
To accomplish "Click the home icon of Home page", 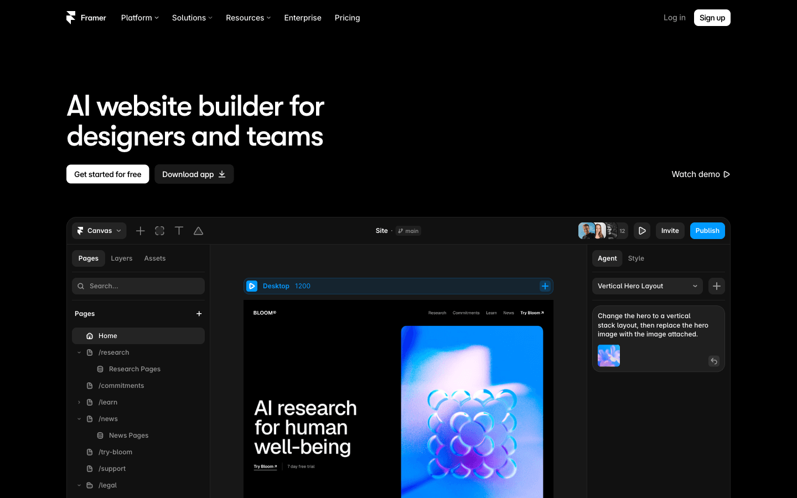I will pos(90,336).
